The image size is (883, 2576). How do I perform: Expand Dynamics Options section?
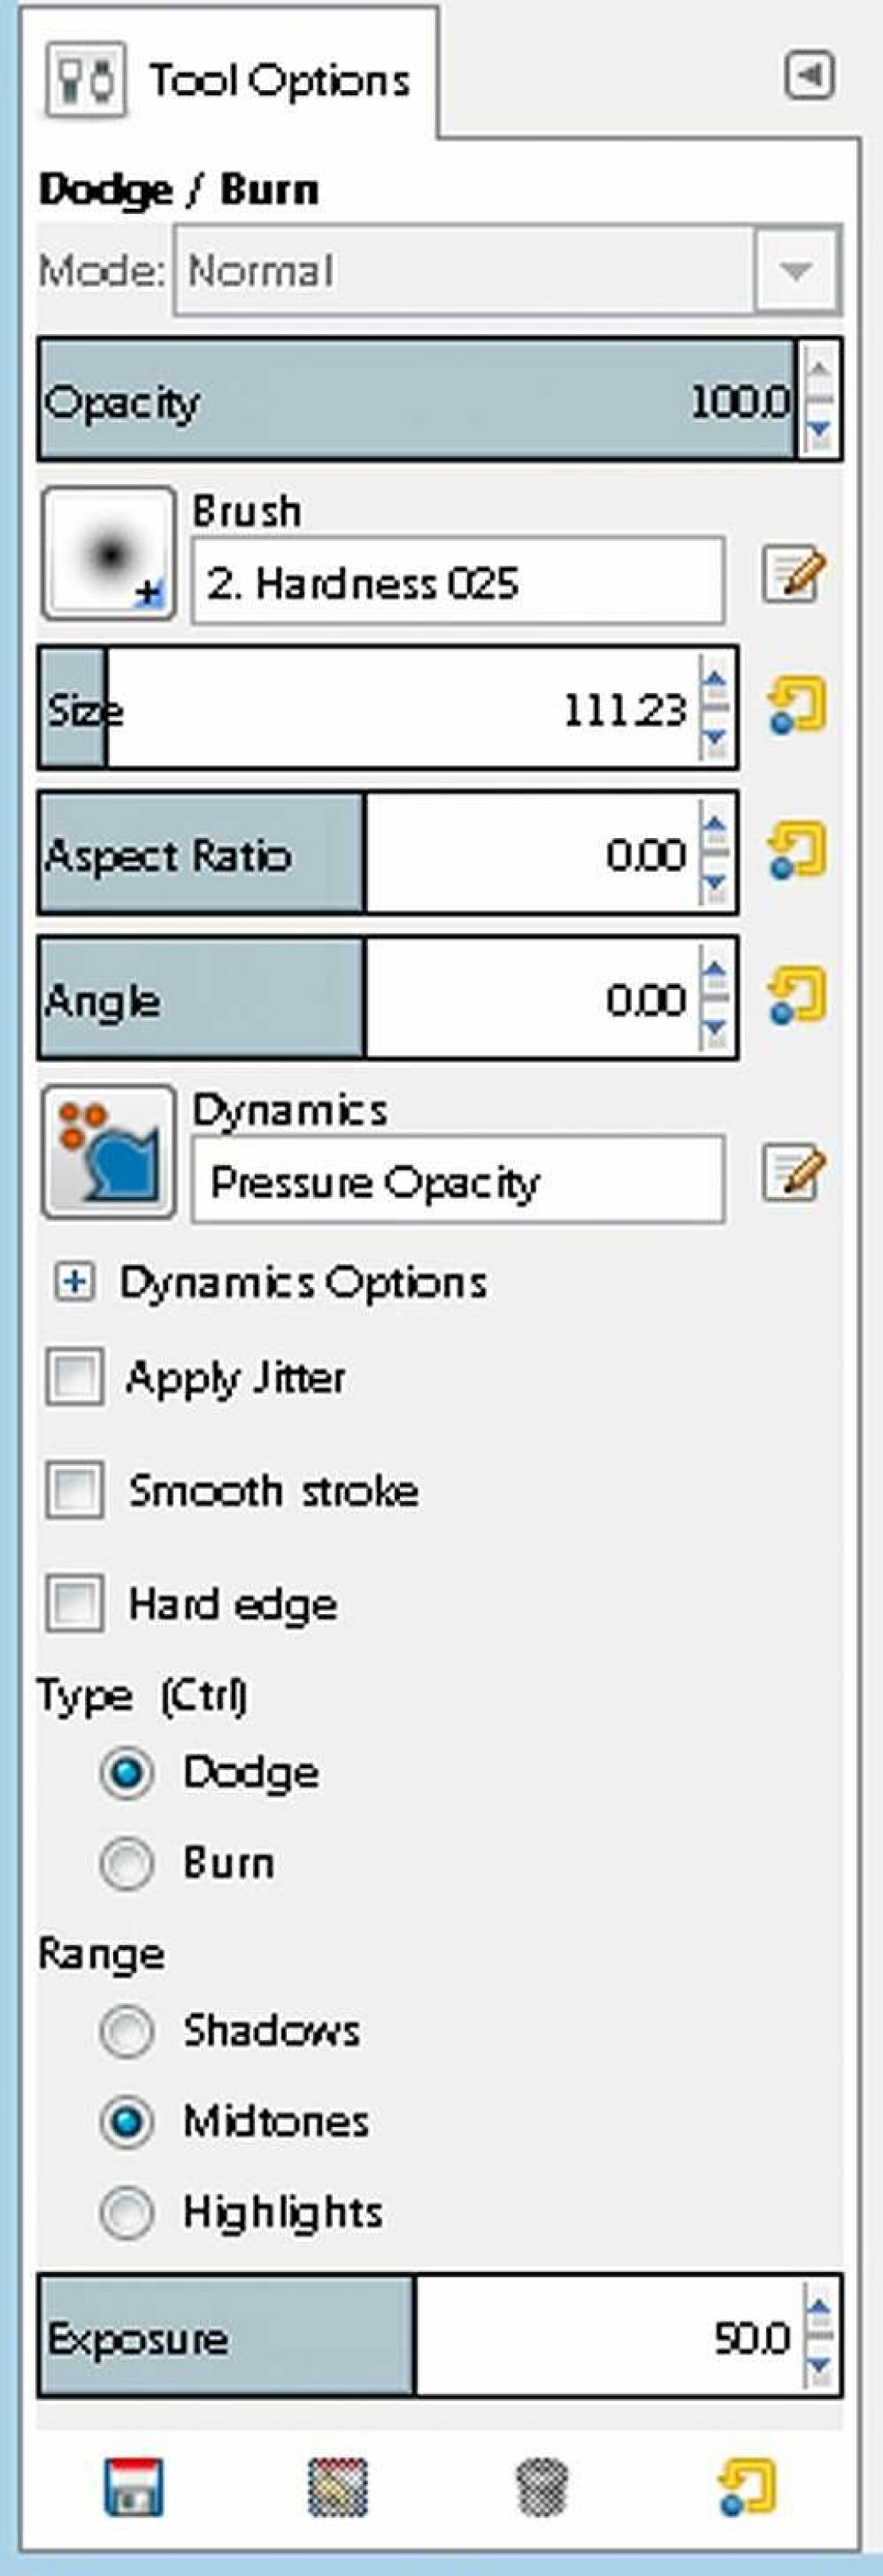[74, 1282]
